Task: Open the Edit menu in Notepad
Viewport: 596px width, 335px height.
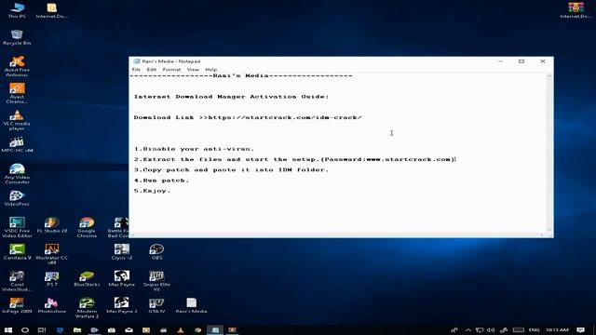Action: tap(152, 70)
